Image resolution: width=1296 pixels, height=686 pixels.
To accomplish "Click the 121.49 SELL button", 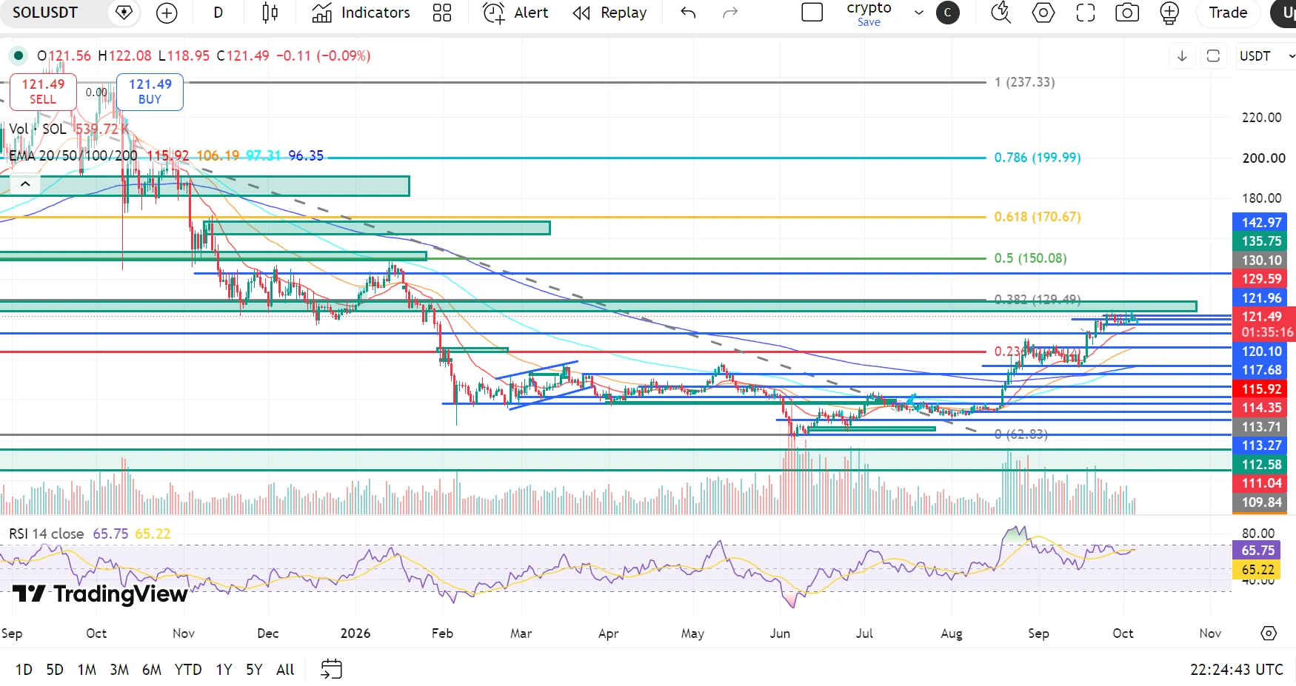I will coord(43,92).
